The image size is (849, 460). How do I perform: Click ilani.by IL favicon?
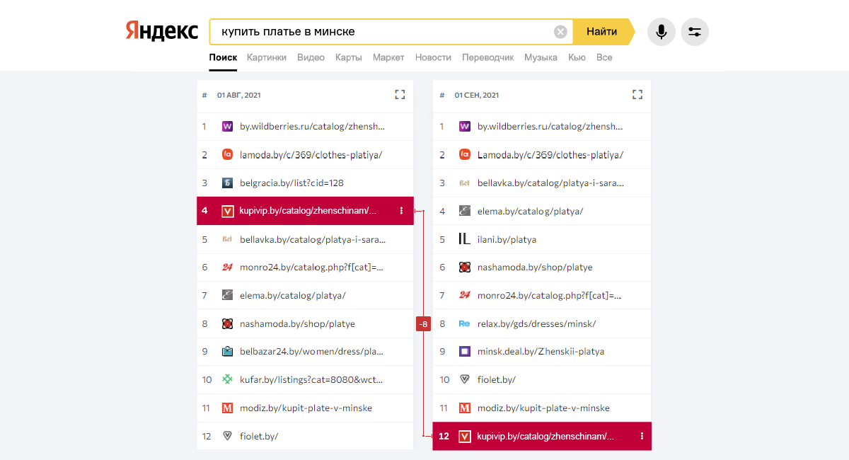click(465, 239)
